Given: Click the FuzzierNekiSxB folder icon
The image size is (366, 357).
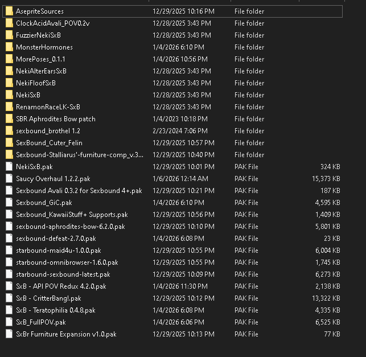Looking at the screenshot, I should pos(9,35).
